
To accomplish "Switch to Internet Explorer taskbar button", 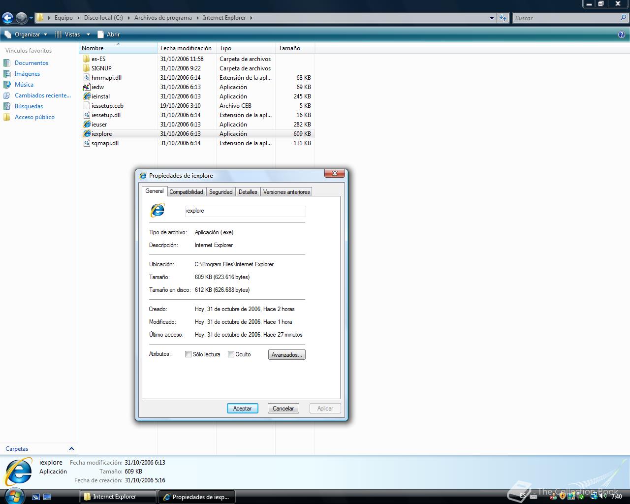I will pos(117,497).
